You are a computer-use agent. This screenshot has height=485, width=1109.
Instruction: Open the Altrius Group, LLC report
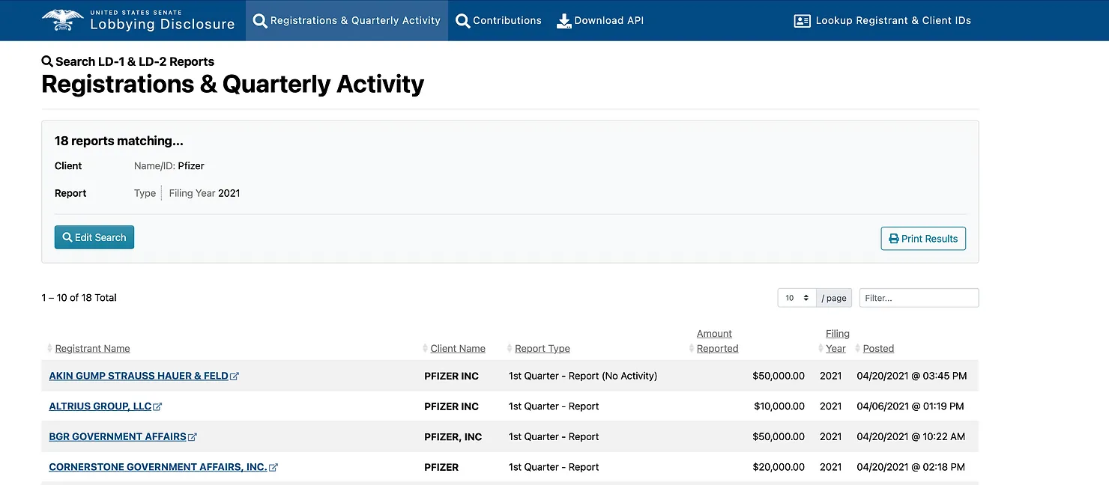[x=100, y=406]
